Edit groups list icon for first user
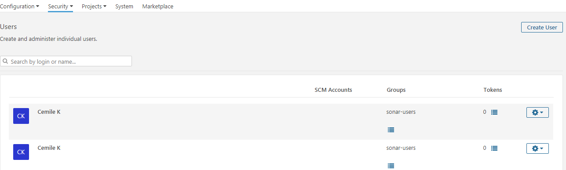The image size is (566, 170). [x=391, y=130]
